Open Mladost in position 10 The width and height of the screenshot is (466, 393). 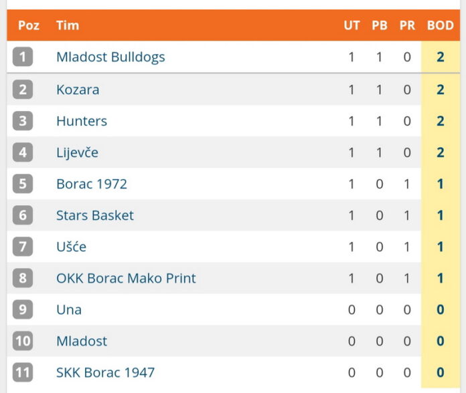click(82, 341)
